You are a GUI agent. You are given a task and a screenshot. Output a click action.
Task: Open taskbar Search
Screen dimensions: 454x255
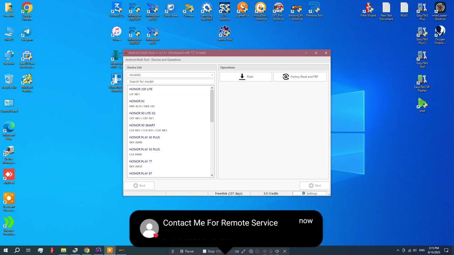click(x=17, y=251)
